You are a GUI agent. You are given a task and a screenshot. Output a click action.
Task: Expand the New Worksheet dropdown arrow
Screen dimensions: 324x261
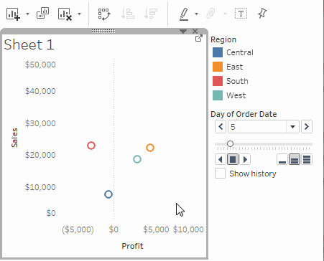pos(27,14)
